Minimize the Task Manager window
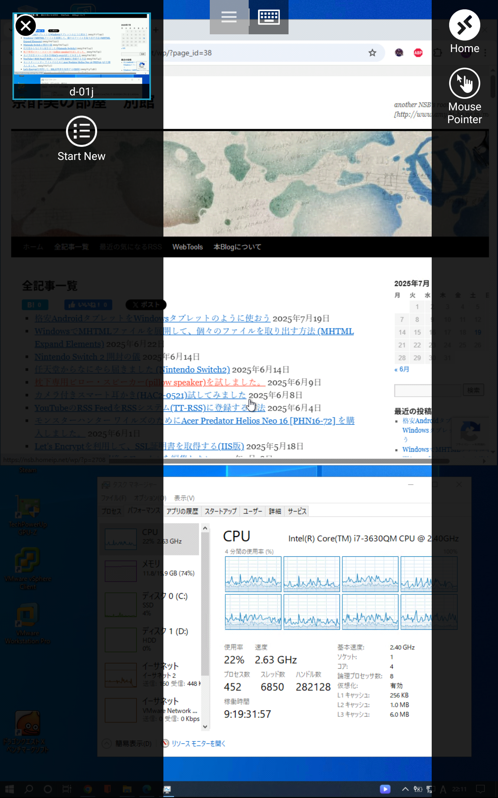Viewport: 498px width, 798px height. point(411,484)
